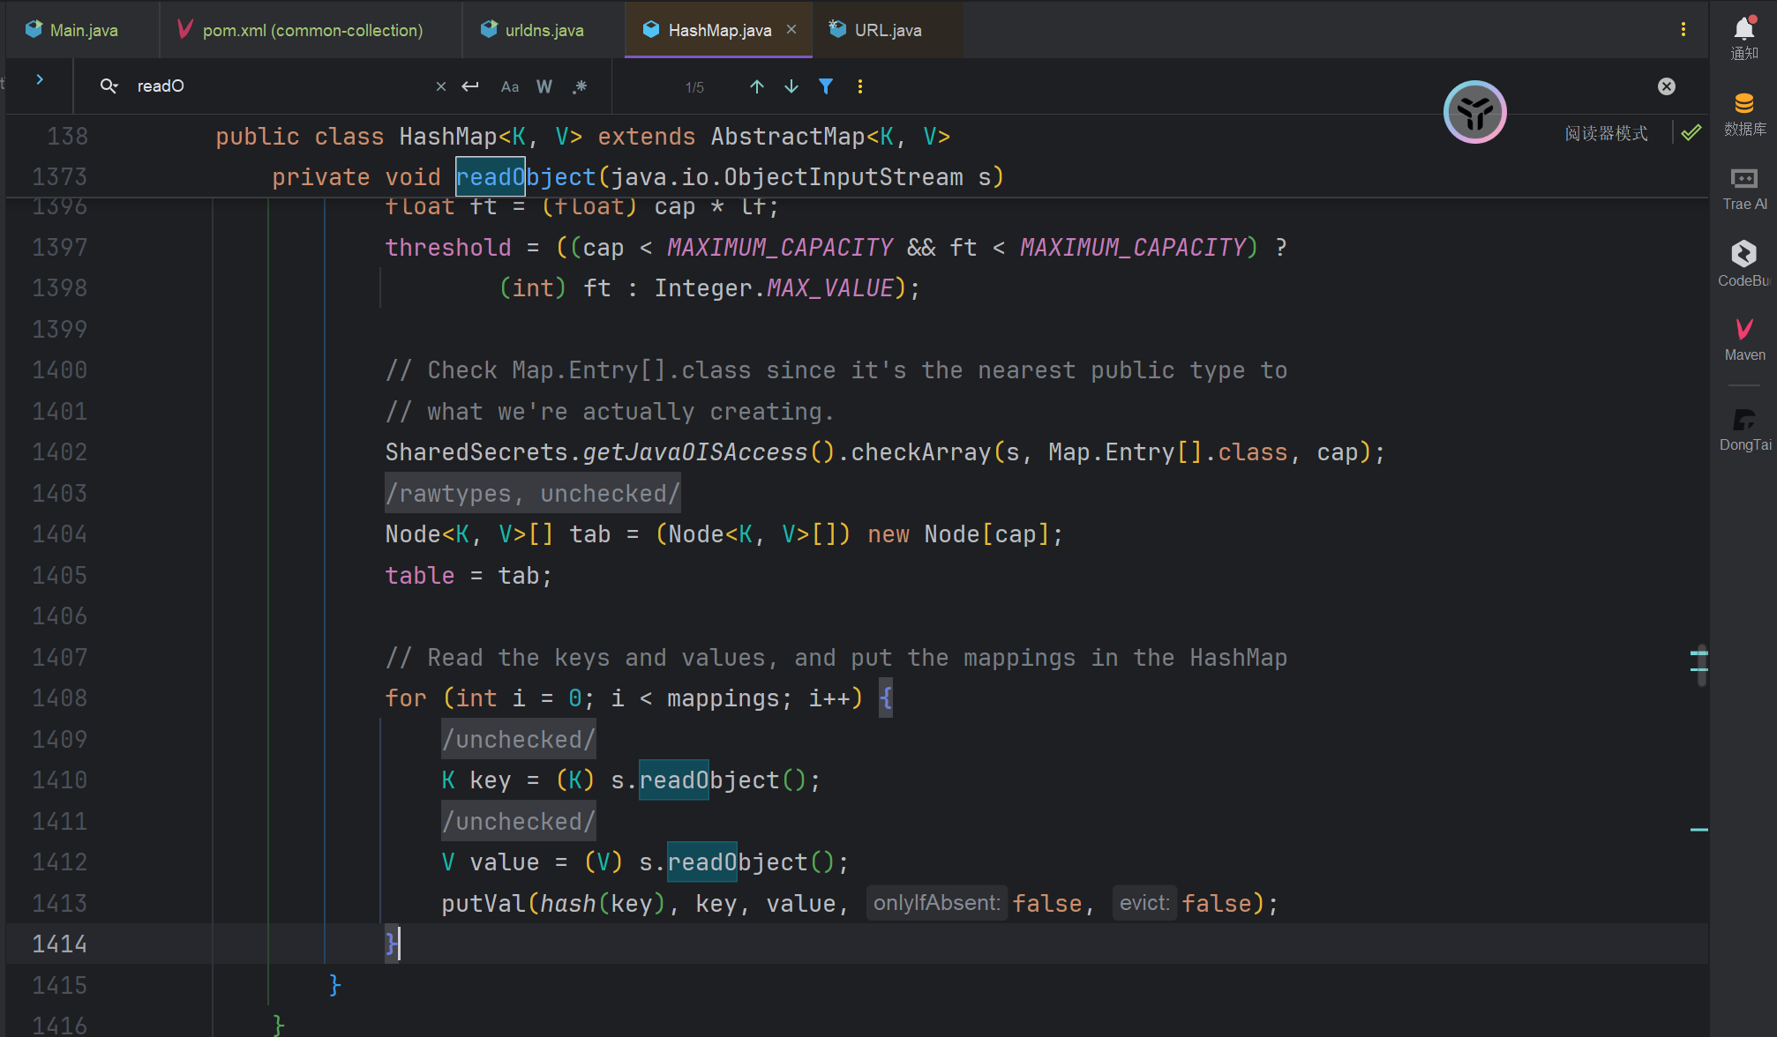Image resolution: width=1777 pixels, height=1037 pixels.
Task: Switch to the URL.java tab
Action: [x=887, y=30]
